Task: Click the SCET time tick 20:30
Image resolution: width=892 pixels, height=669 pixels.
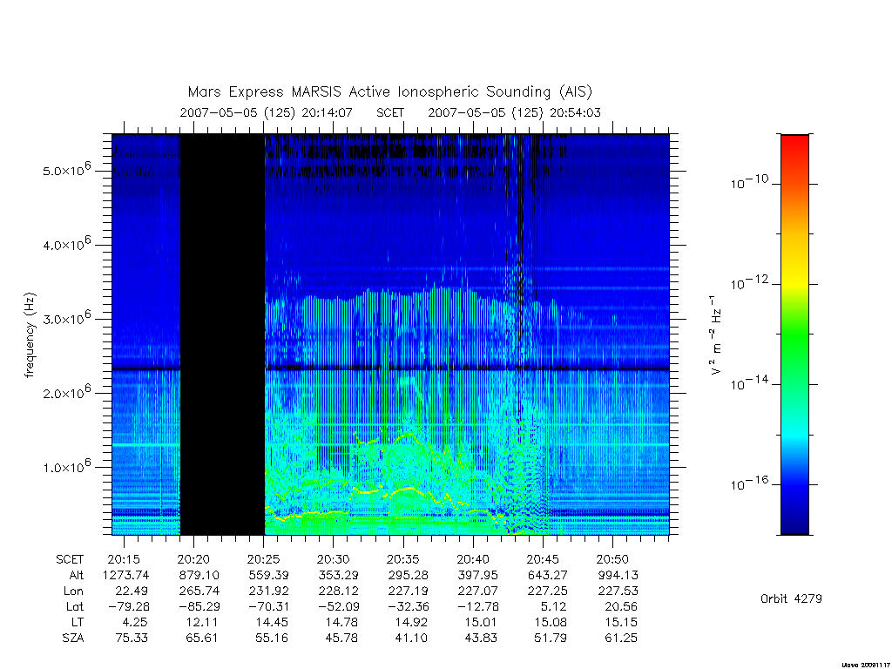Action: click(334, 559)
